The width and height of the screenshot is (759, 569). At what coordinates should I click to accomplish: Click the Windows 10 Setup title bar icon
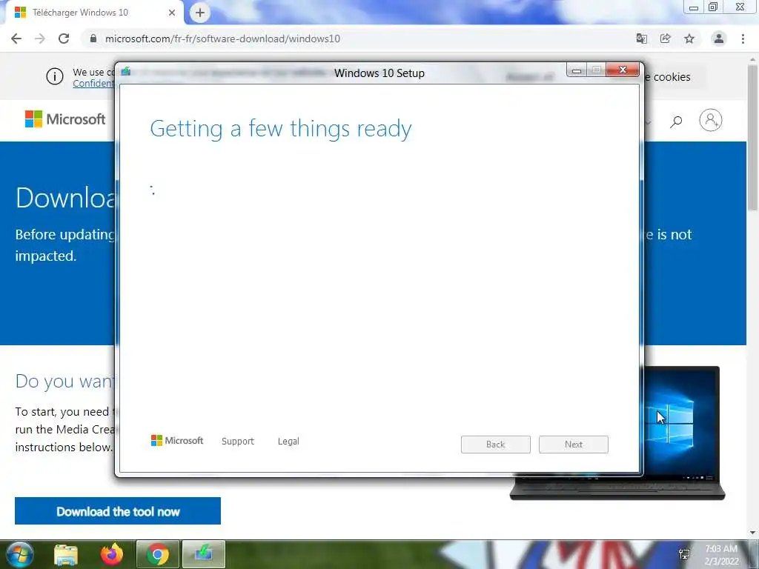[126, 72]
